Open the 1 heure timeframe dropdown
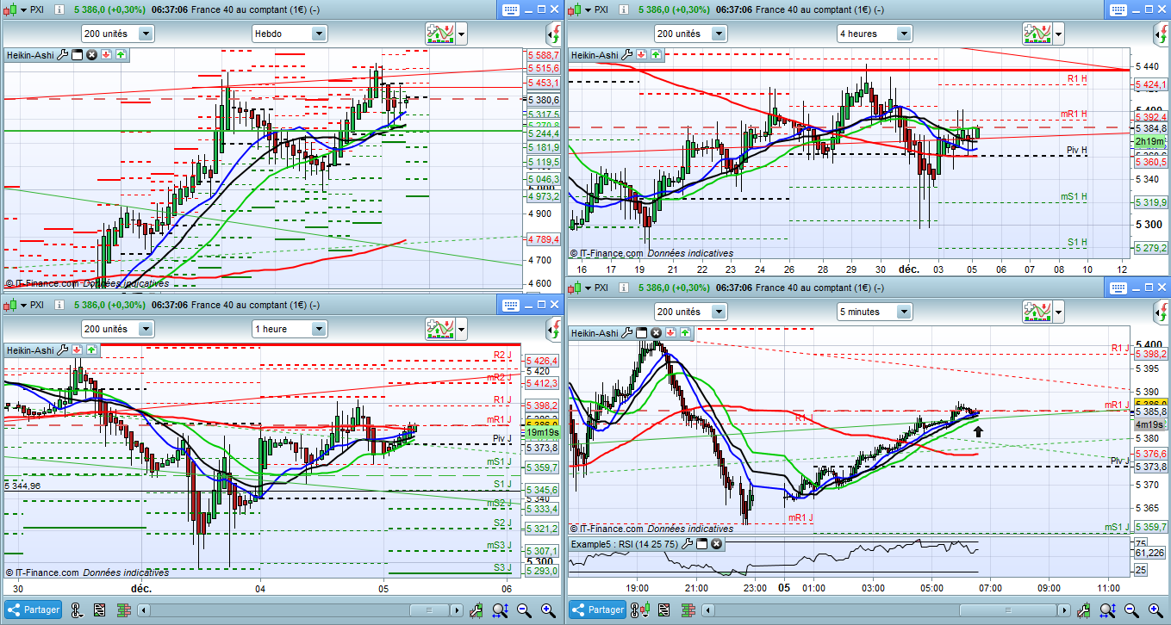 [290, 328]
